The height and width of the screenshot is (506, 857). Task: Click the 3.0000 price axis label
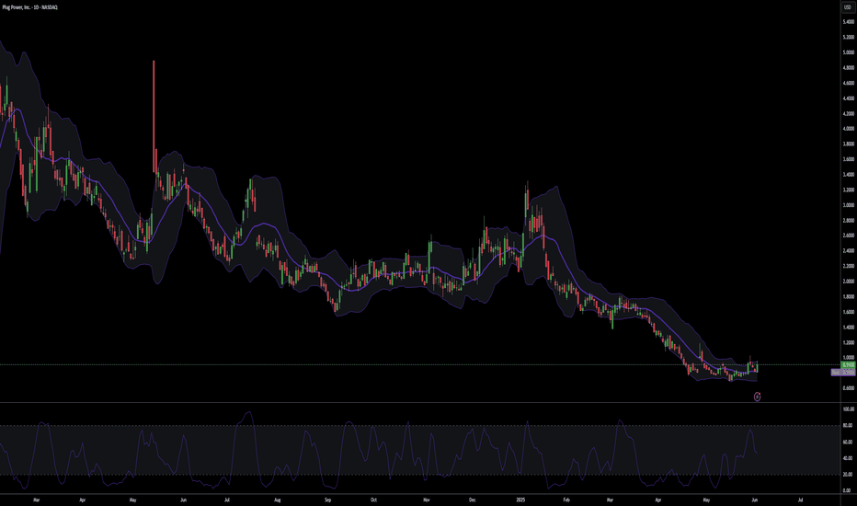848,205
